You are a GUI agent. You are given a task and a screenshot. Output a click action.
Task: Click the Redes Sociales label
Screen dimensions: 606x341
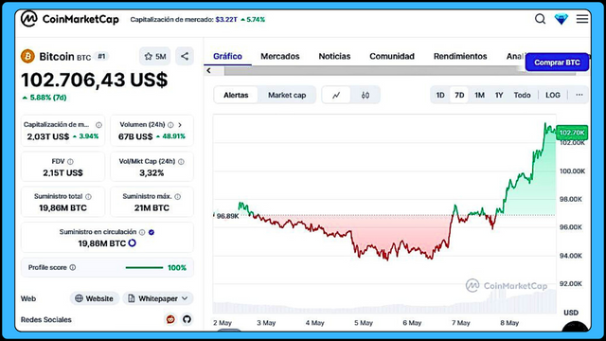point(46,320)
